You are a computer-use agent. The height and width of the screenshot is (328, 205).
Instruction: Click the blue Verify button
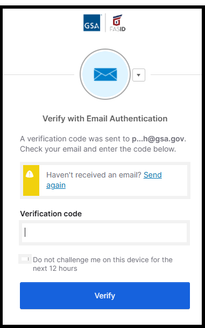pos(105,296)
